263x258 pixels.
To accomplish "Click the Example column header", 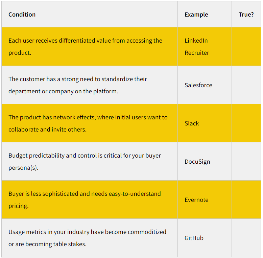I will click(x=196, y=15).
